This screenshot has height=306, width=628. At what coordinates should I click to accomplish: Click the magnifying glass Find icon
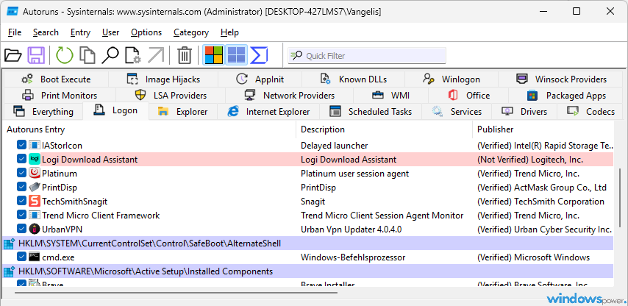tap(110, 55)
